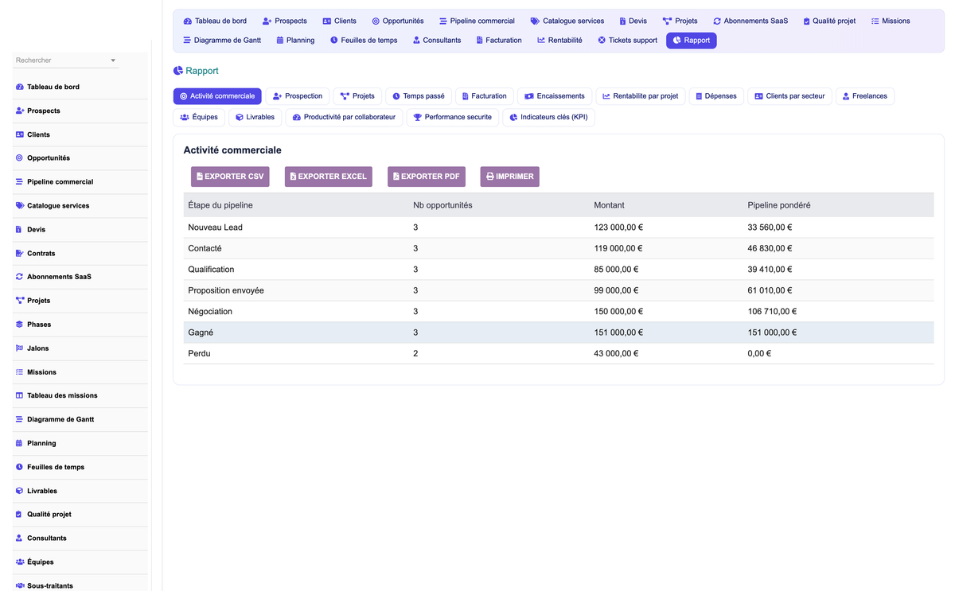Click the Devis document icon in sidebar
The width and height of the screenshot is (955, 591).
[19, 229]
